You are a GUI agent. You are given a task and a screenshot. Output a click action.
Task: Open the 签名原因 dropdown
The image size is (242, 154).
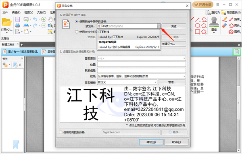coord(184,58)
